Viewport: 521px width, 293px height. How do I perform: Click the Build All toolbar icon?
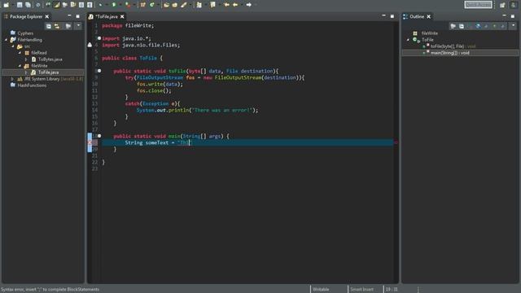point(38,5)
